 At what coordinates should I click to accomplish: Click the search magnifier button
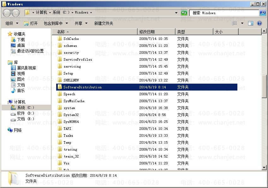263,13
